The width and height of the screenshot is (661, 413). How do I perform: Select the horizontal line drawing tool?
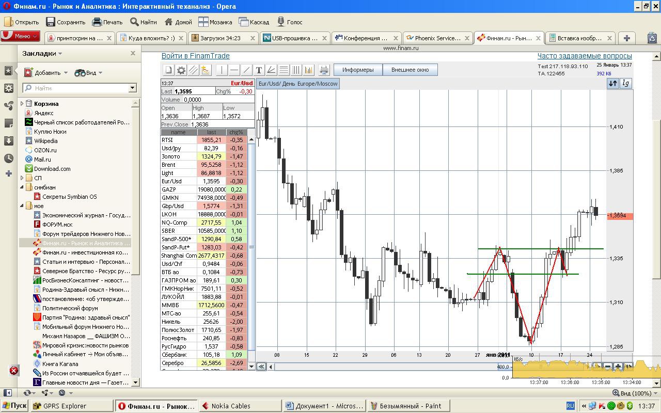234,70
